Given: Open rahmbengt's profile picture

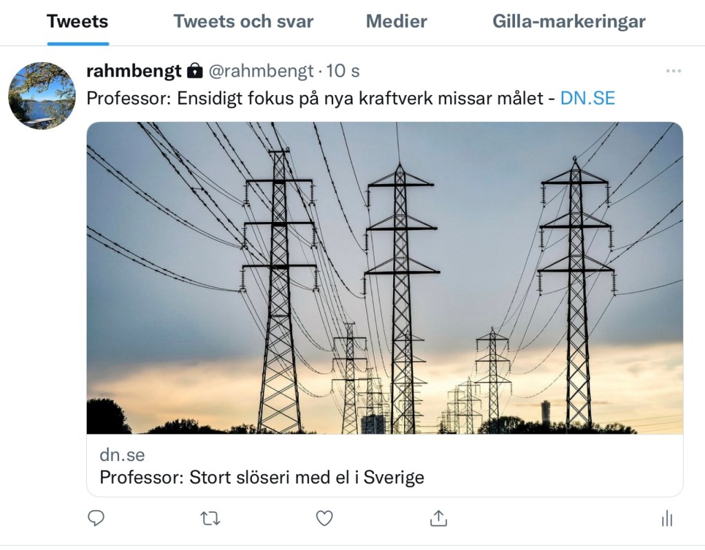Looking at the screenshot, I should coord(41,96).
